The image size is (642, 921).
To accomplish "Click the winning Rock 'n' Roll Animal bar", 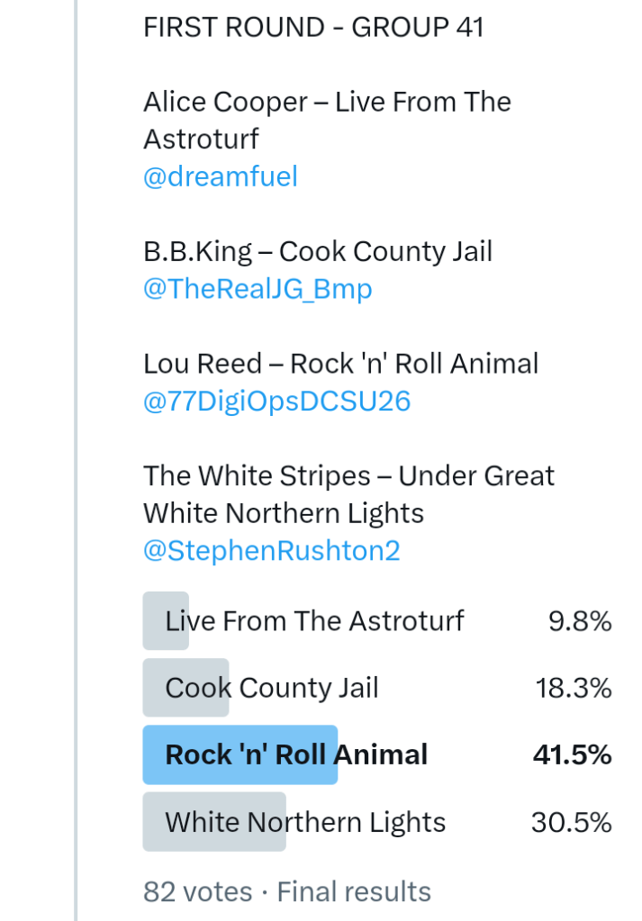I will tap(296, 754).
